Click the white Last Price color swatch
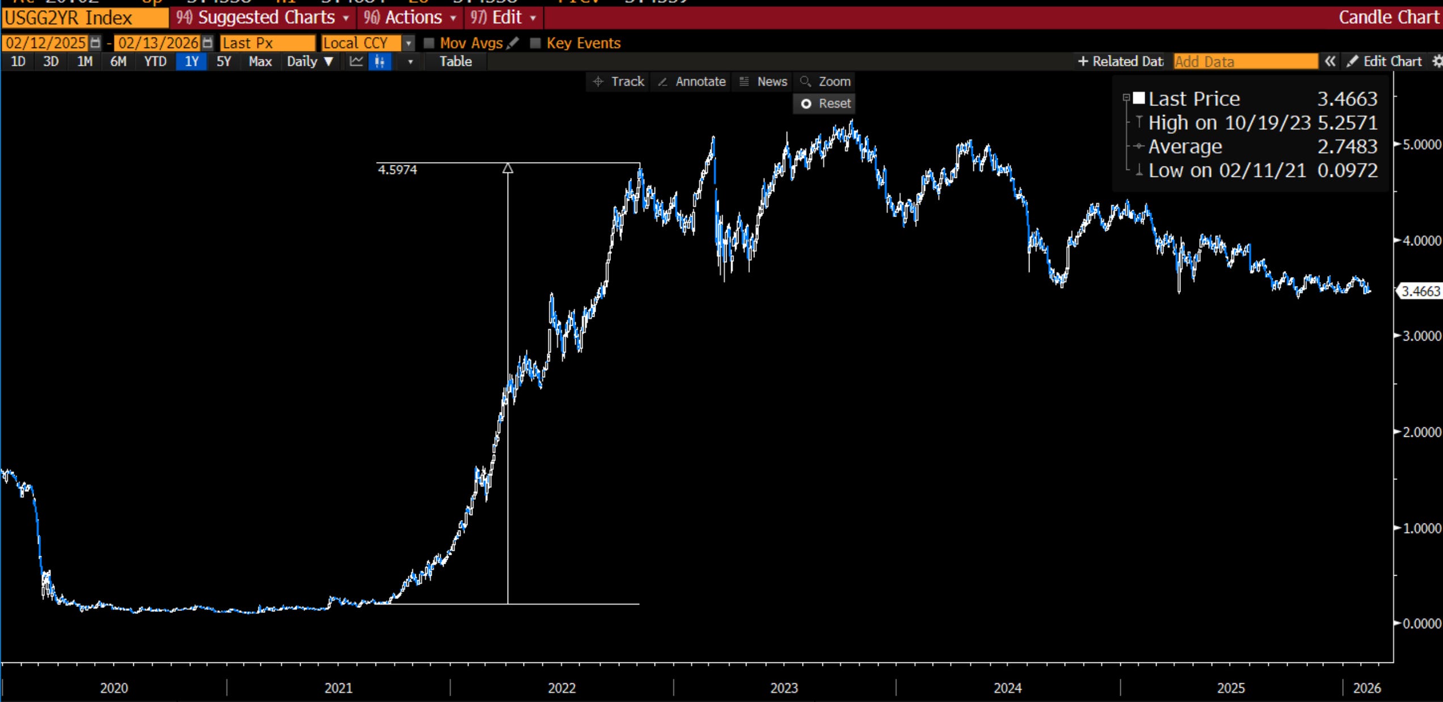 [x=1139, y=98]
